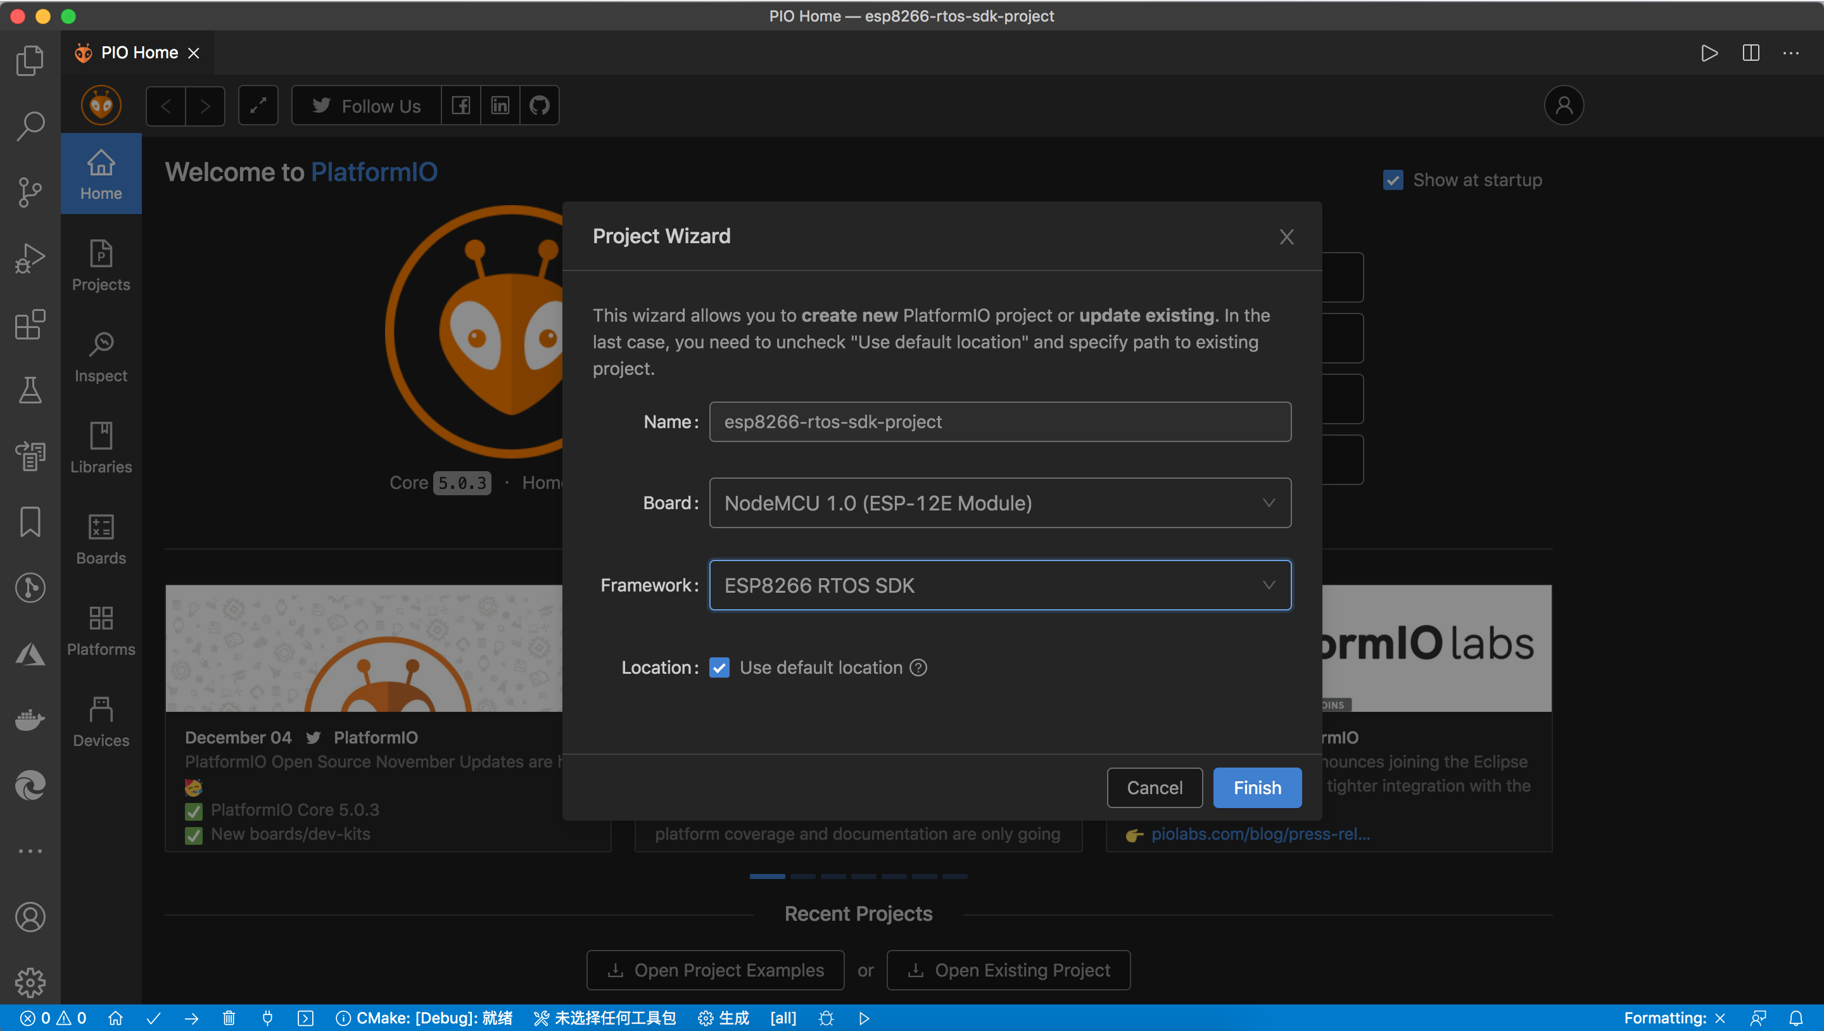The width and height of the screenshot is (1824, 1031).
Task: Click the PlatformIO Upload arrow in status bar
Action: 191,1018
